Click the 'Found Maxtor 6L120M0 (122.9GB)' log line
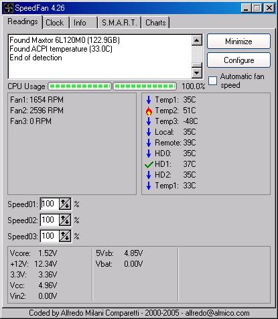278x319 pixels. (65, 40)
